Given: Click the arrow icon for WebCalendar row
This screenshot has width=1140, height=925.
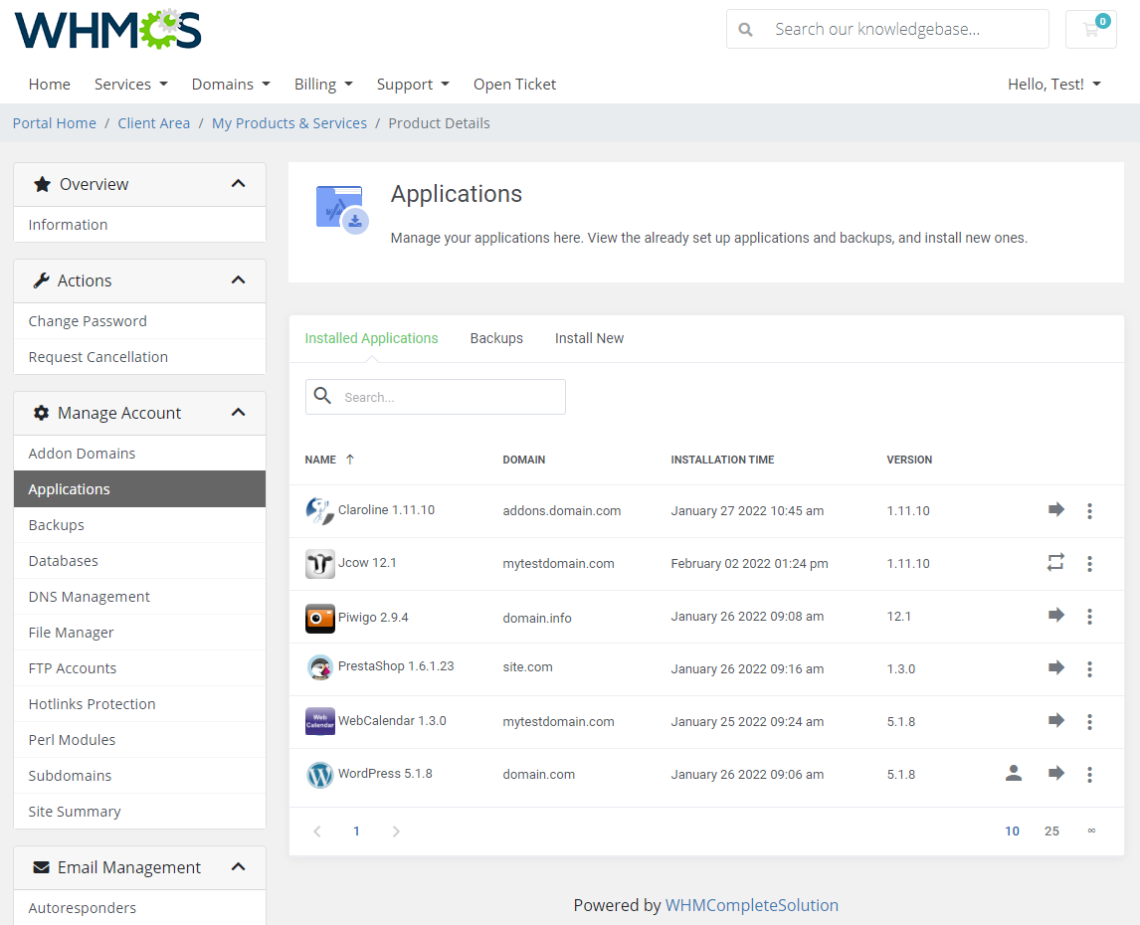Looking at the screenshot, I should tap(1056, 721).
